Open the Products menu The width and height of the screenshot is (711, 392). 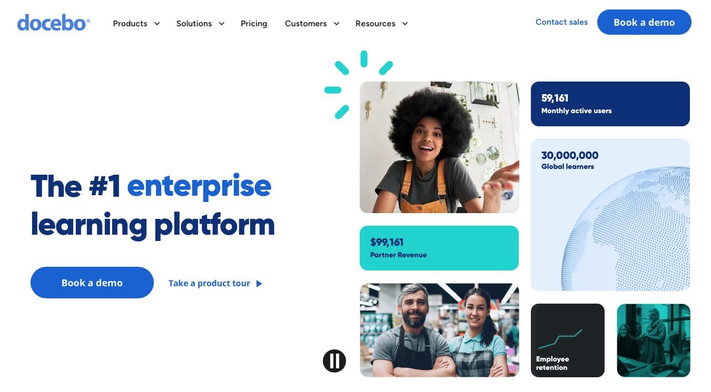[130, 24]
